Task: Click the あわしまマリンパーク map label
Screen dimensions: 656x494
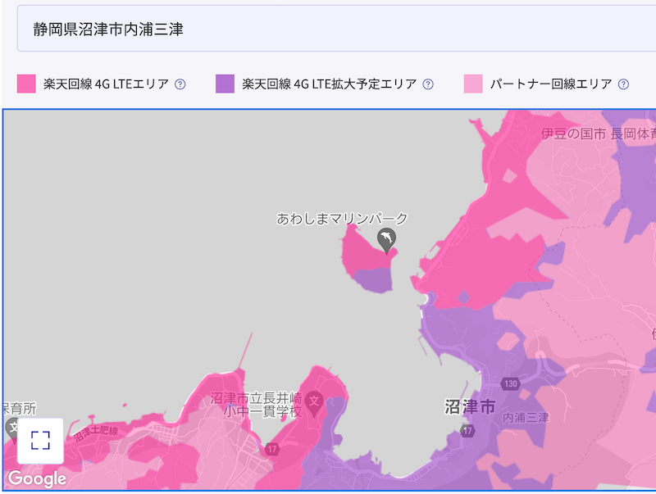Action: pyautogui.click(x=342, y=219)
